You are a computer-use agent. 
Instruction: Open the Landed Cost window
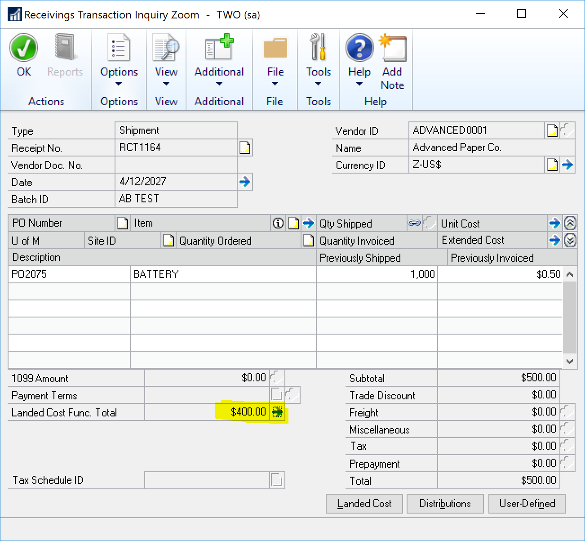coord(364,503)
